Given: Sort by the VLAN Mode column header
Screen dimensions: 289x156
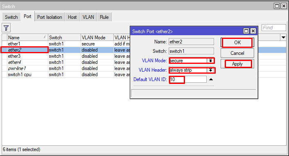Looking at the screenshot, I should (x=97, y=37).
